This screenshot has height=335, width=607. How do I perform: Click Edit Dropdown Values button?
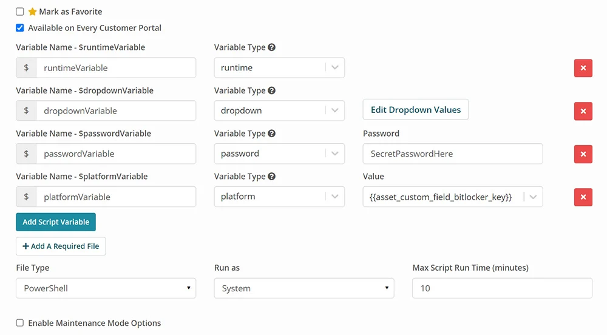click(x=415, y=110)
